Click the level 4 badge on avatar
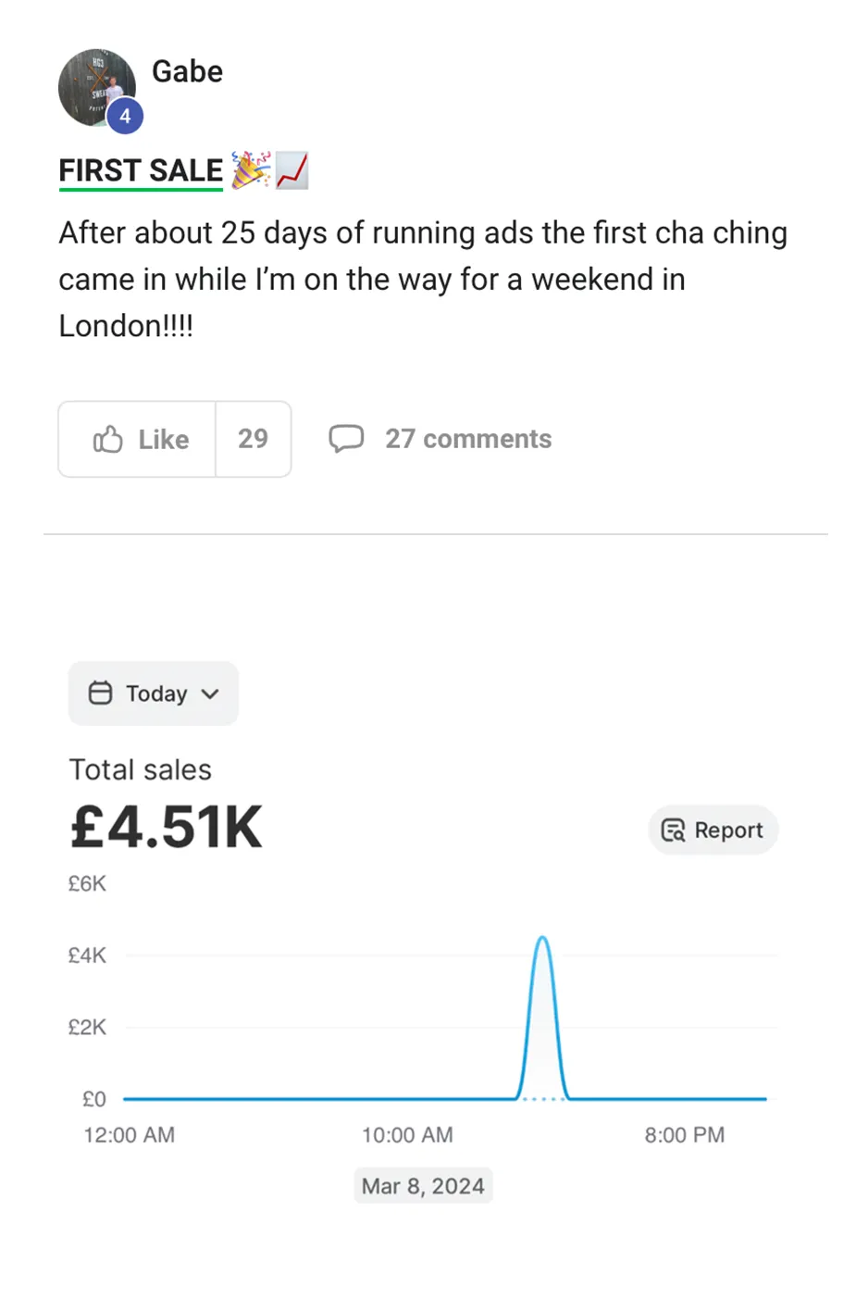 [125, 117]
